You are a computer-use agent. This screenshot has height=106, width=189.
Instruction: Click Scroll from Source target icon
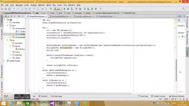point(12,16)
